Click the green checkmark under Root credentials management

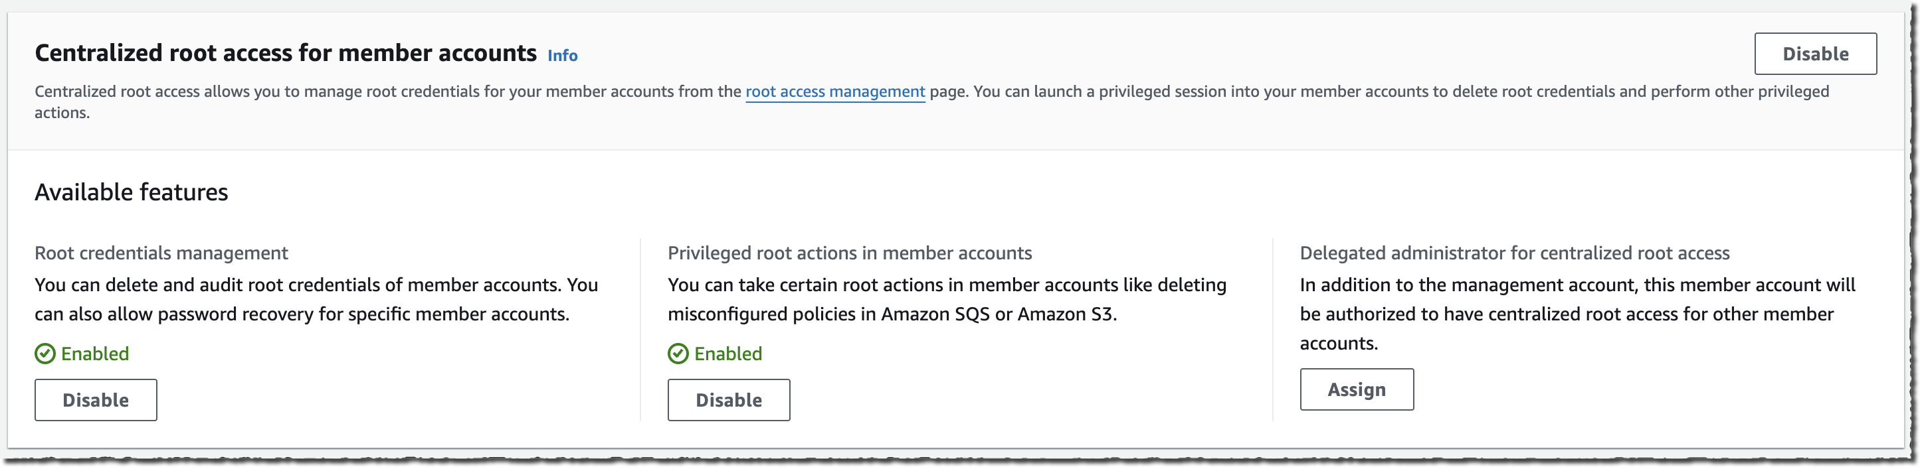pos(45,354)
